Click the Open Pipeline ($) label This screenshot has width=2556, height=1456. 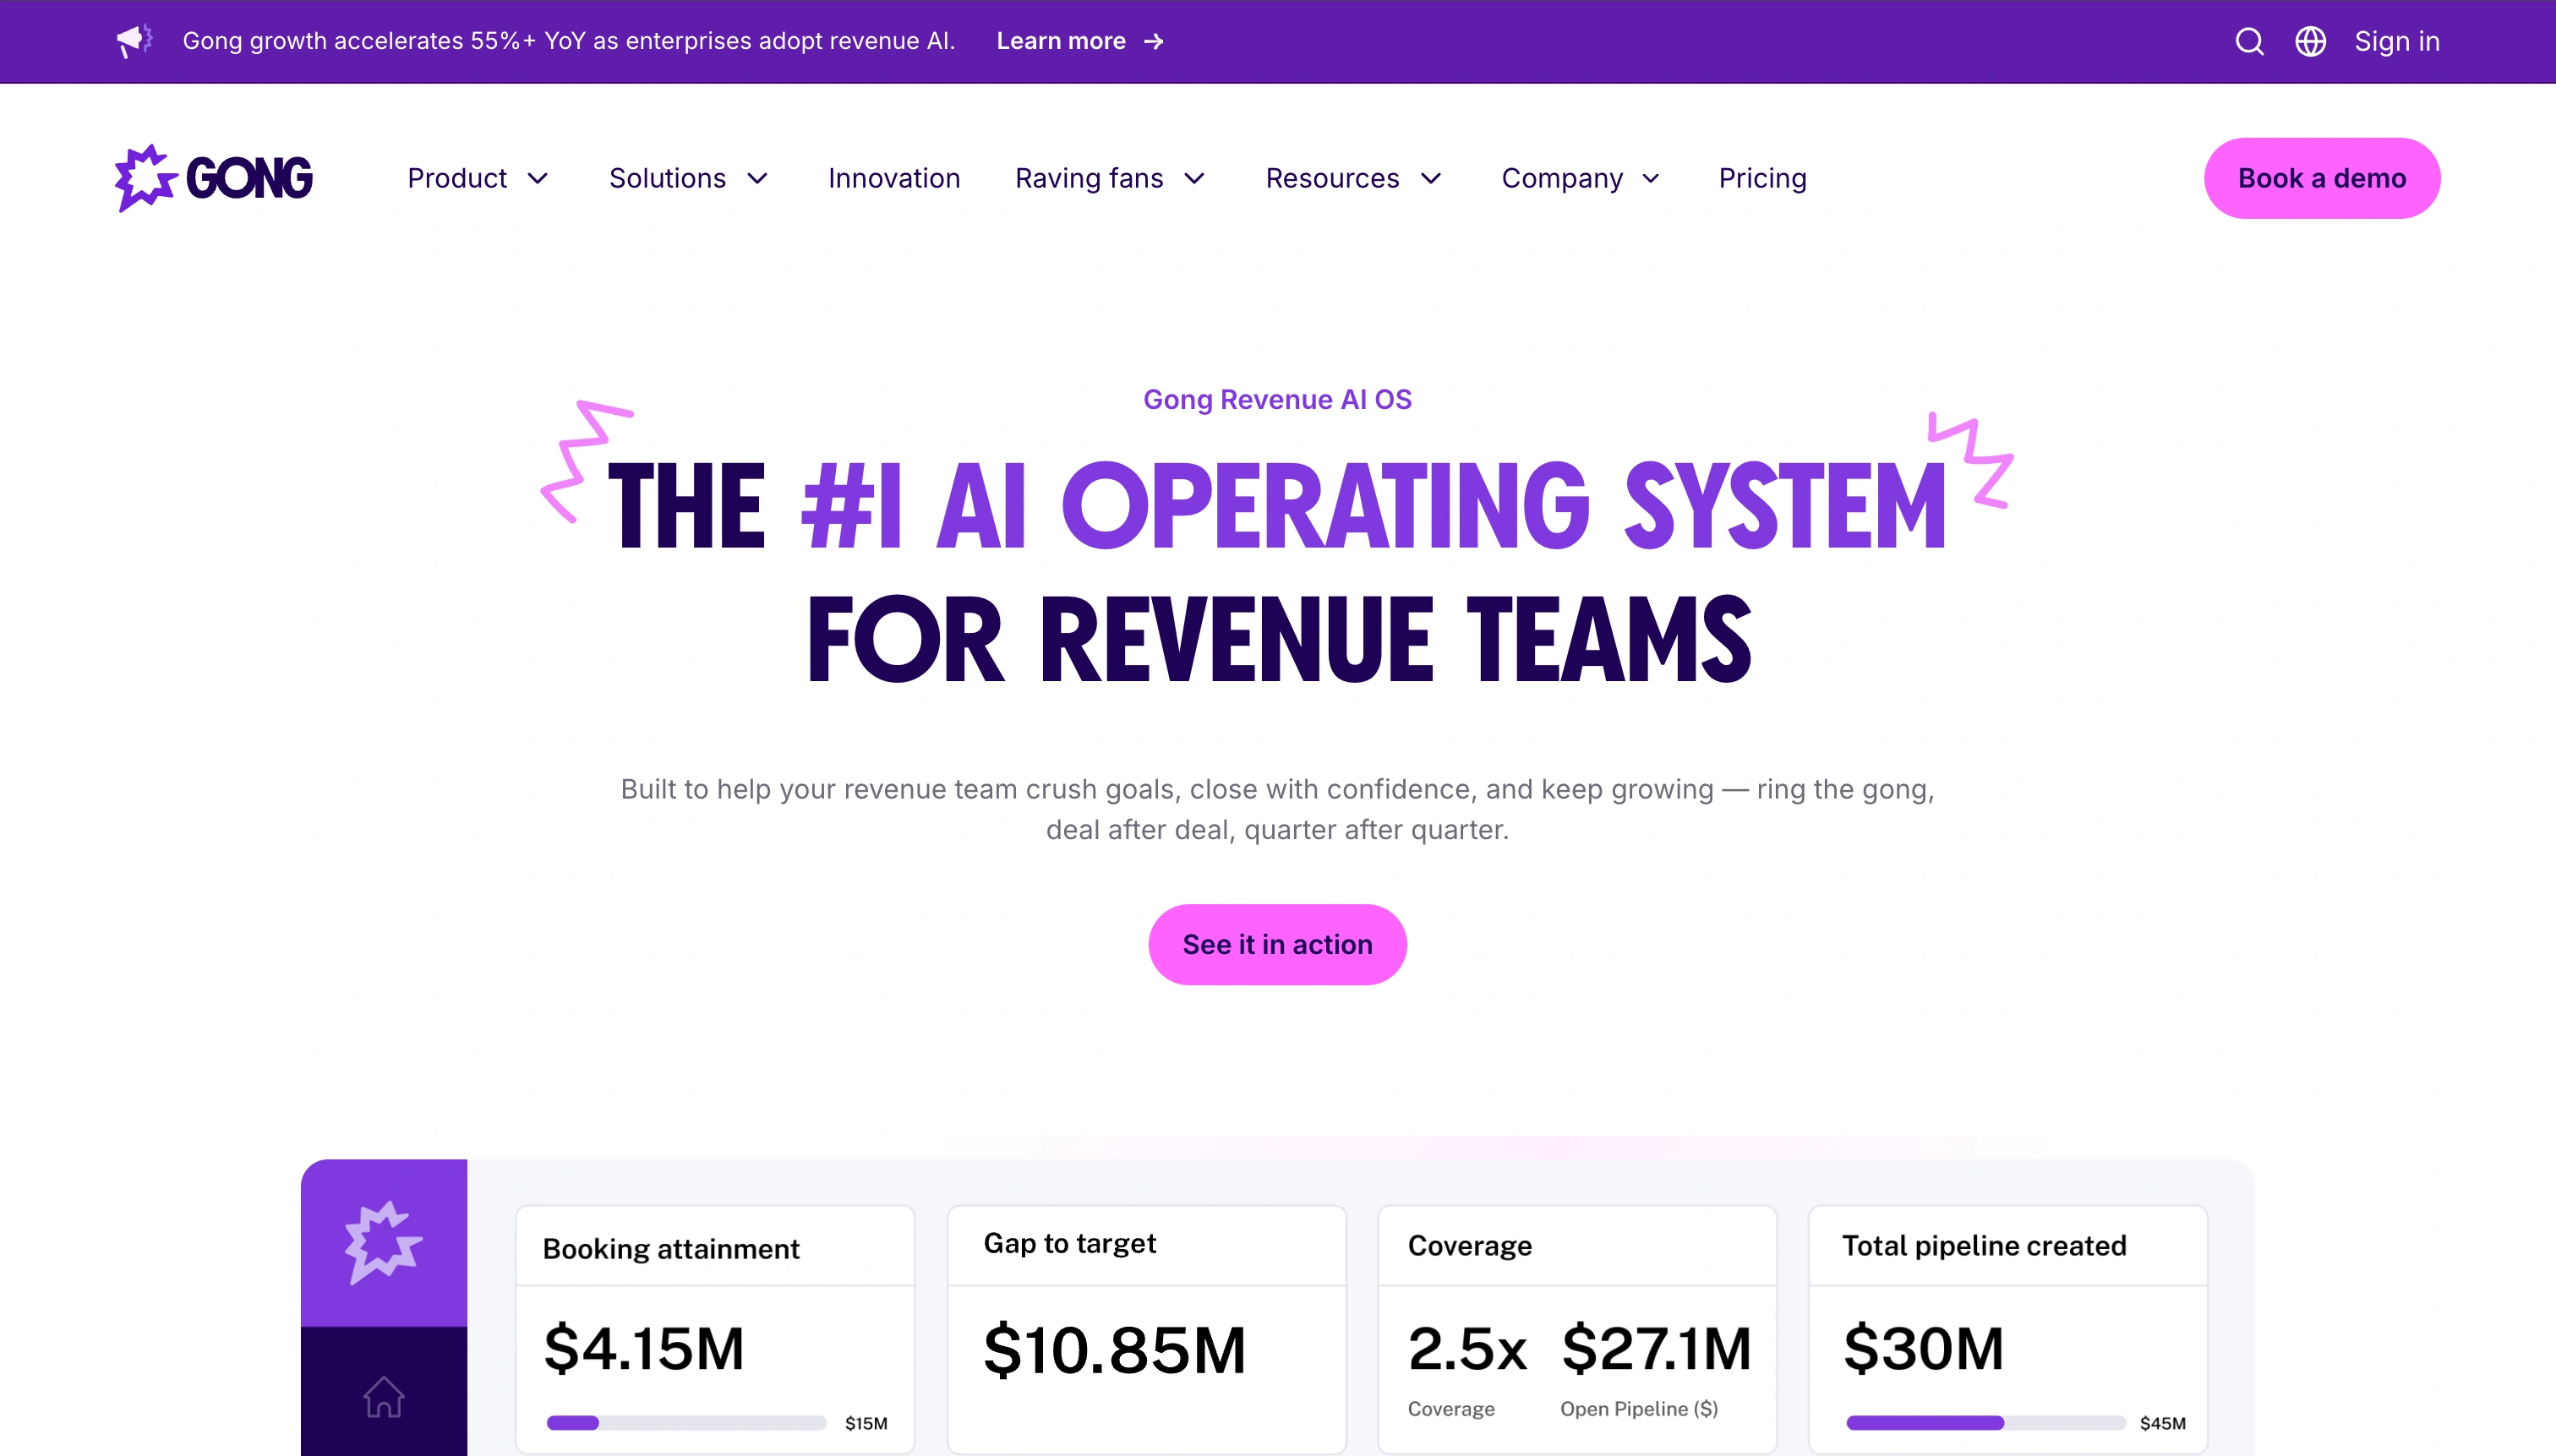click(x=1639, y=1409)
